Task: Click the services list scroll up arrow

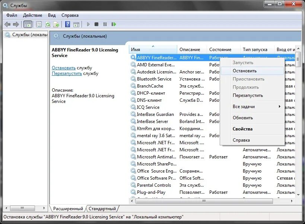Action: [298, 48]
